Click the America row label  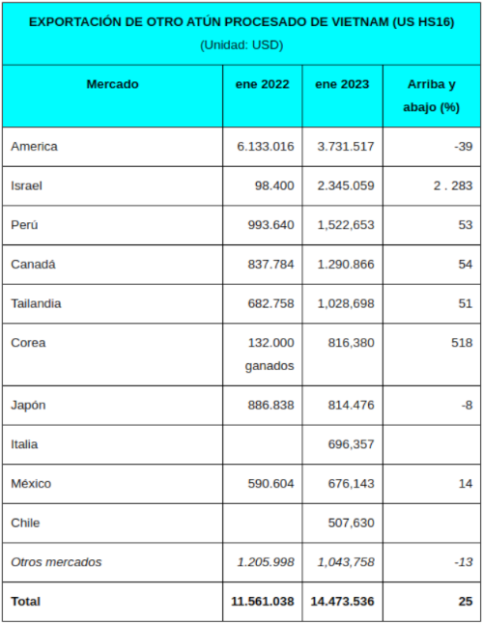pyautogui.click(x=34, y=147)
